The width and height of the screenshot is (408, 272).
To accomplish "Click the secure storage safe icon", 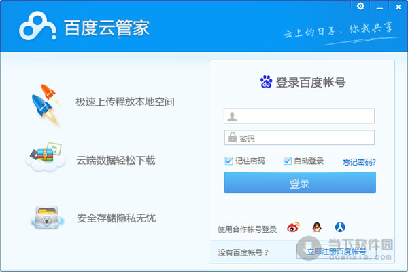I will coord(47,218).
